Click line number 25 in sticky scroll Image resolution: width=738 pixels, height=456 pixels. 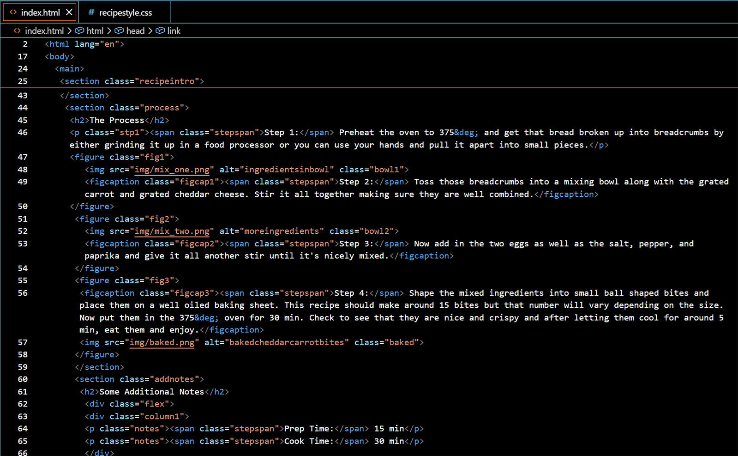click(23, 81)
